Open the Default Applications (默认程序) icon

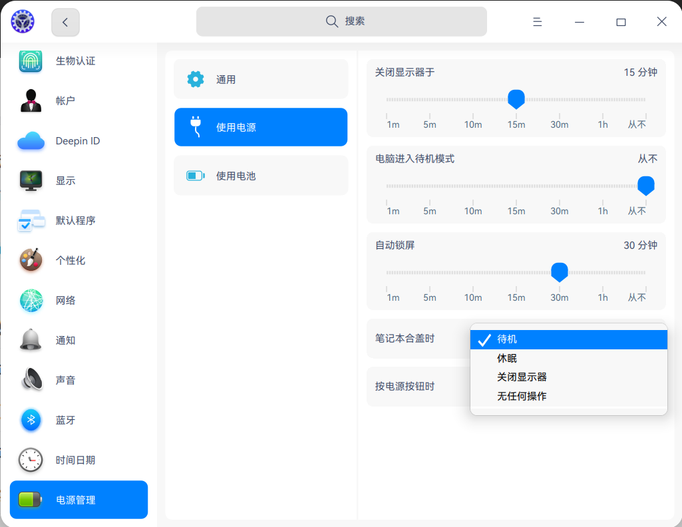click(31, 220)
